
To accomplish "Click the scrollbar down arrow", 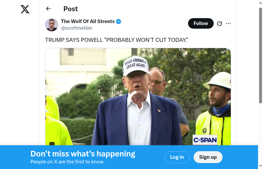I will [260, 166].
